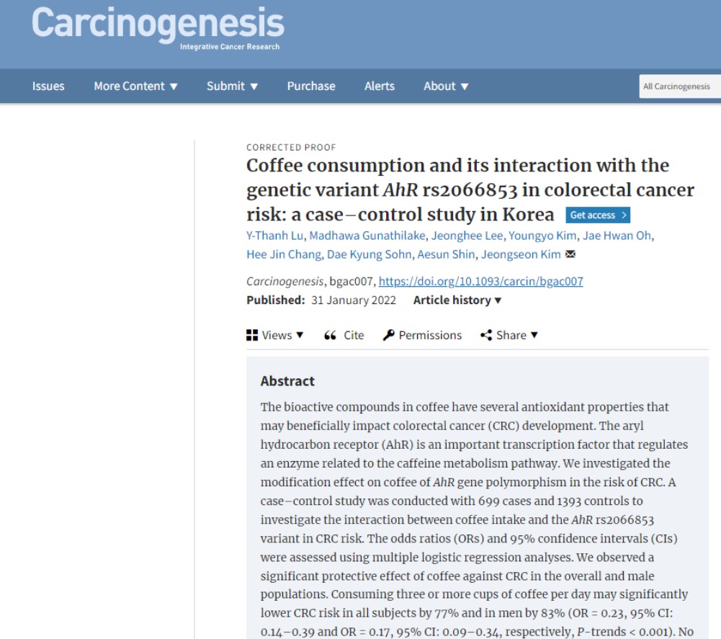Click the Get access button
Viewport: 721px width, 639px height.
[598, 215]
